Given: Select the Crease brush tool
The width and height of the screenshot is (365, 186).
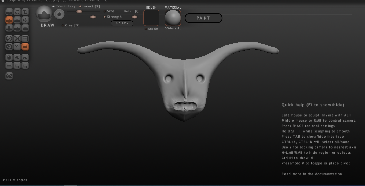Looking at the screenshot, I should [x=9, y=12].
